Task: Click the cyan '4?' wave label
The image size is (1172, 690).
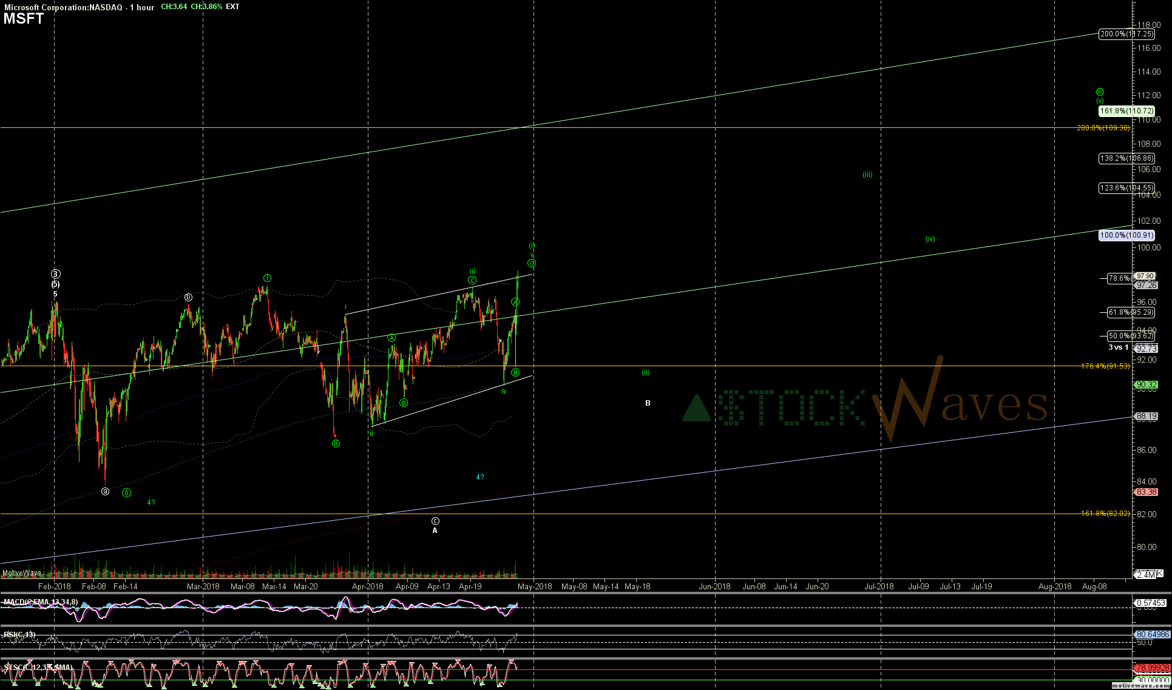Action: [x=480, y=477]
